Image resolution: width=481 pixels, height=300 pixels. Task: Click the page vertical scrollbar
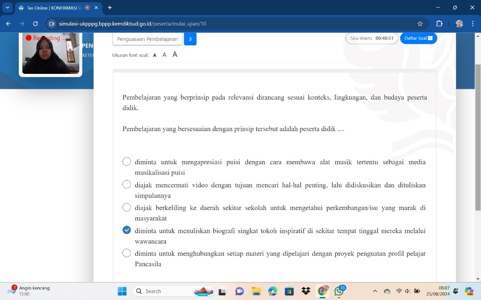click(x=478, y=137)
